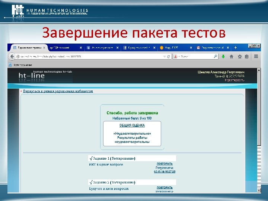Close the second browser tab
This screenshot has height=201, width=268.
click(x=81, y=48)
